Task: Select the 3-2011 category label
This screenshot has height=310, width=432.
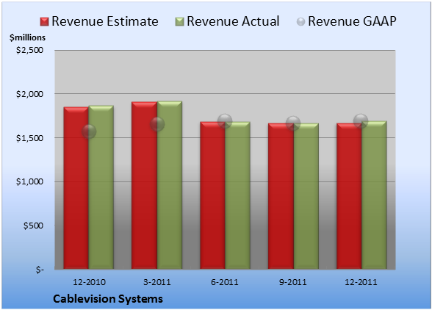Action: (x=157, y=282)
